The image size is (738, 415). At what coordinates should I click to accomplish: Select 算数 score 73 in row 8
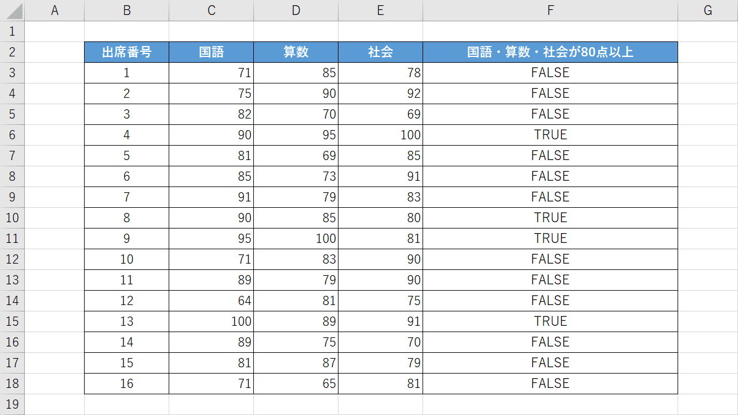pos(296,176)
